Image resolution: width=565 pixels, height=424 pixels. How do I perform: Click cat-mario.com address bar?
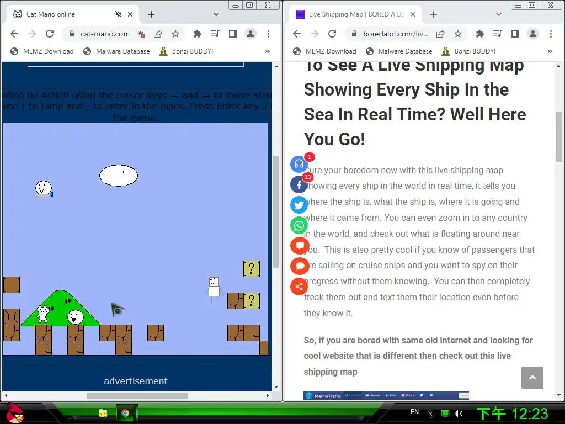tap(105, 34)
